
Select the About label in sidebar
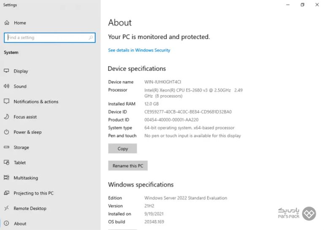click(x=20, y=224)
